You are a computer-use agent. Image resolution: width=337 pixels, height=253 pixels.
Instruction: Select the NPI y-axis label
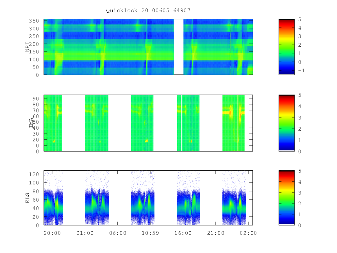(x=28, y=47)
